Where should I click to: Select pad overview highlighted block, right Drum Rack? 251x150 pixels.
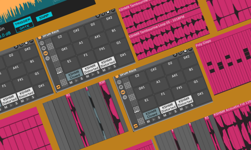coord(136,109)
